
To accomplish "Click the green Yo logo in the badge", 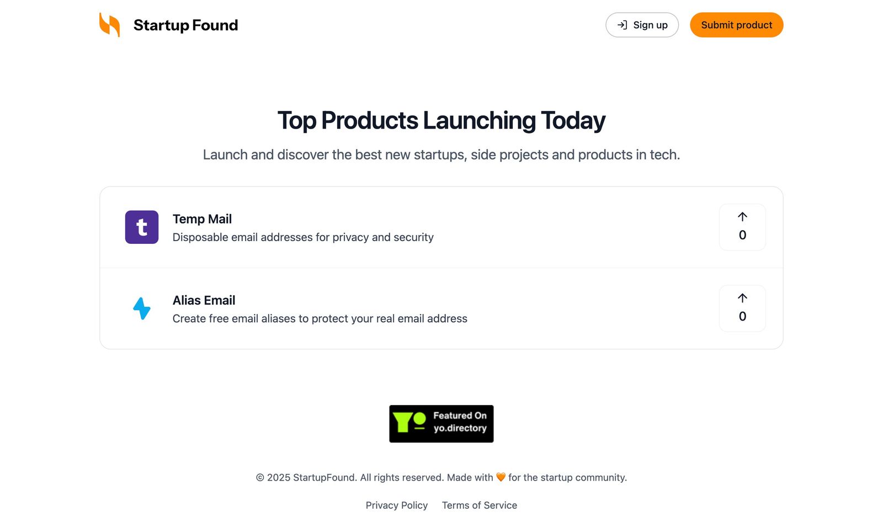I will coord(409,422).
